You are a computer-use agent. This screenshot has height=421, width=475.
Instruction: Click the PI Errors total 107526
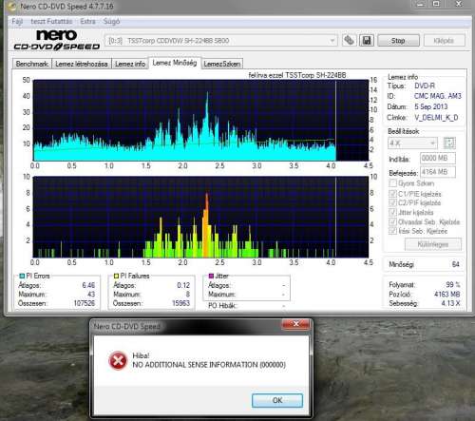click(x=85, y=303)
